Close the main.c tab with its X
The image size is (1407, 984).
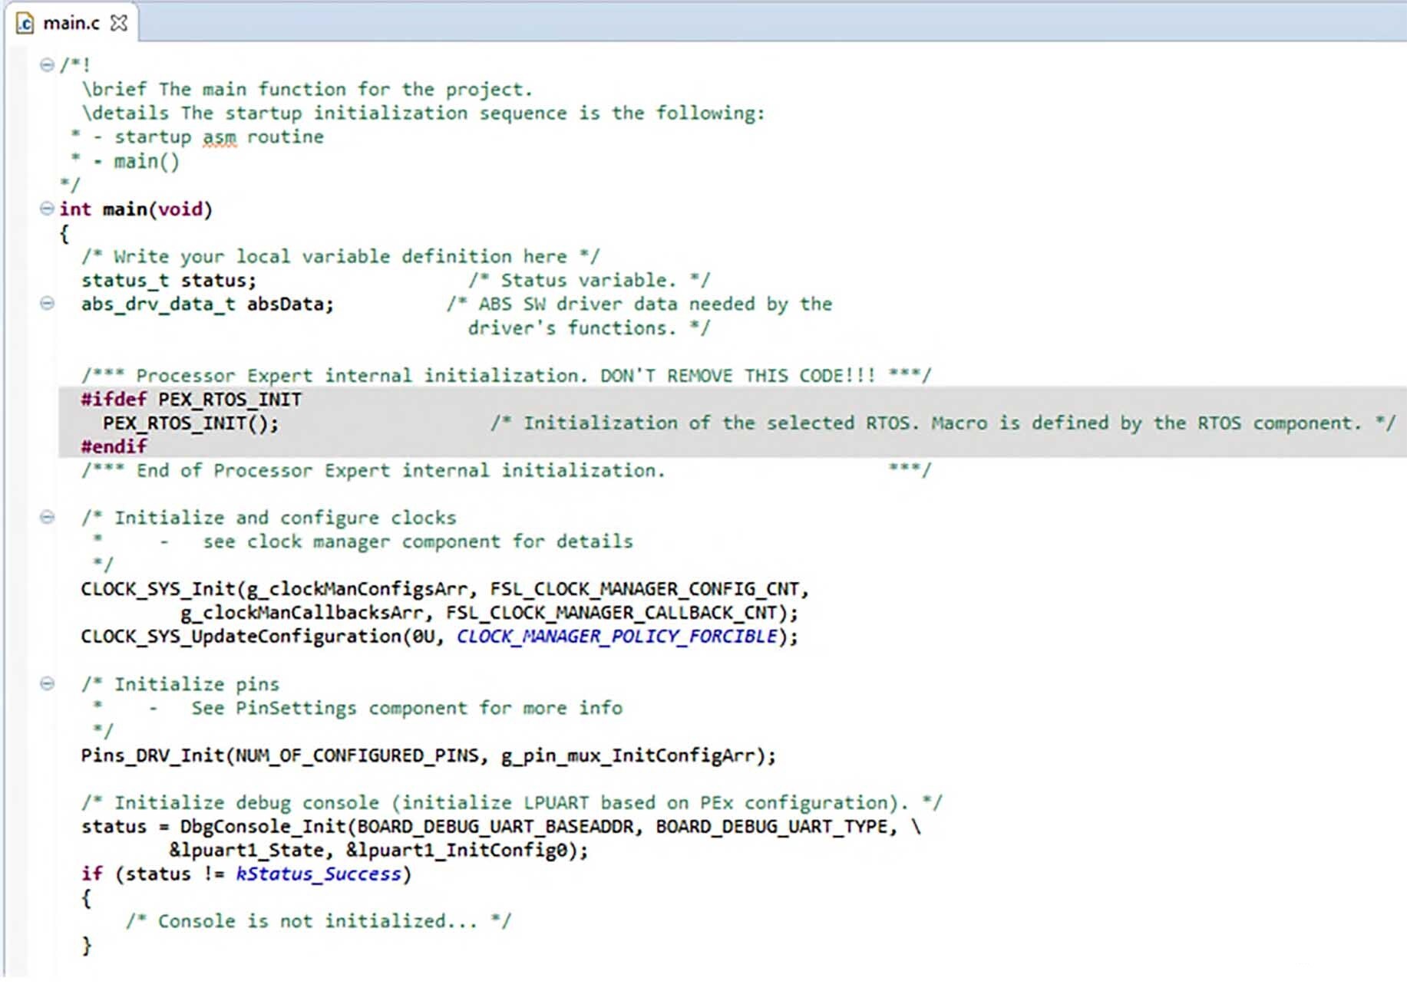(118, 23)
